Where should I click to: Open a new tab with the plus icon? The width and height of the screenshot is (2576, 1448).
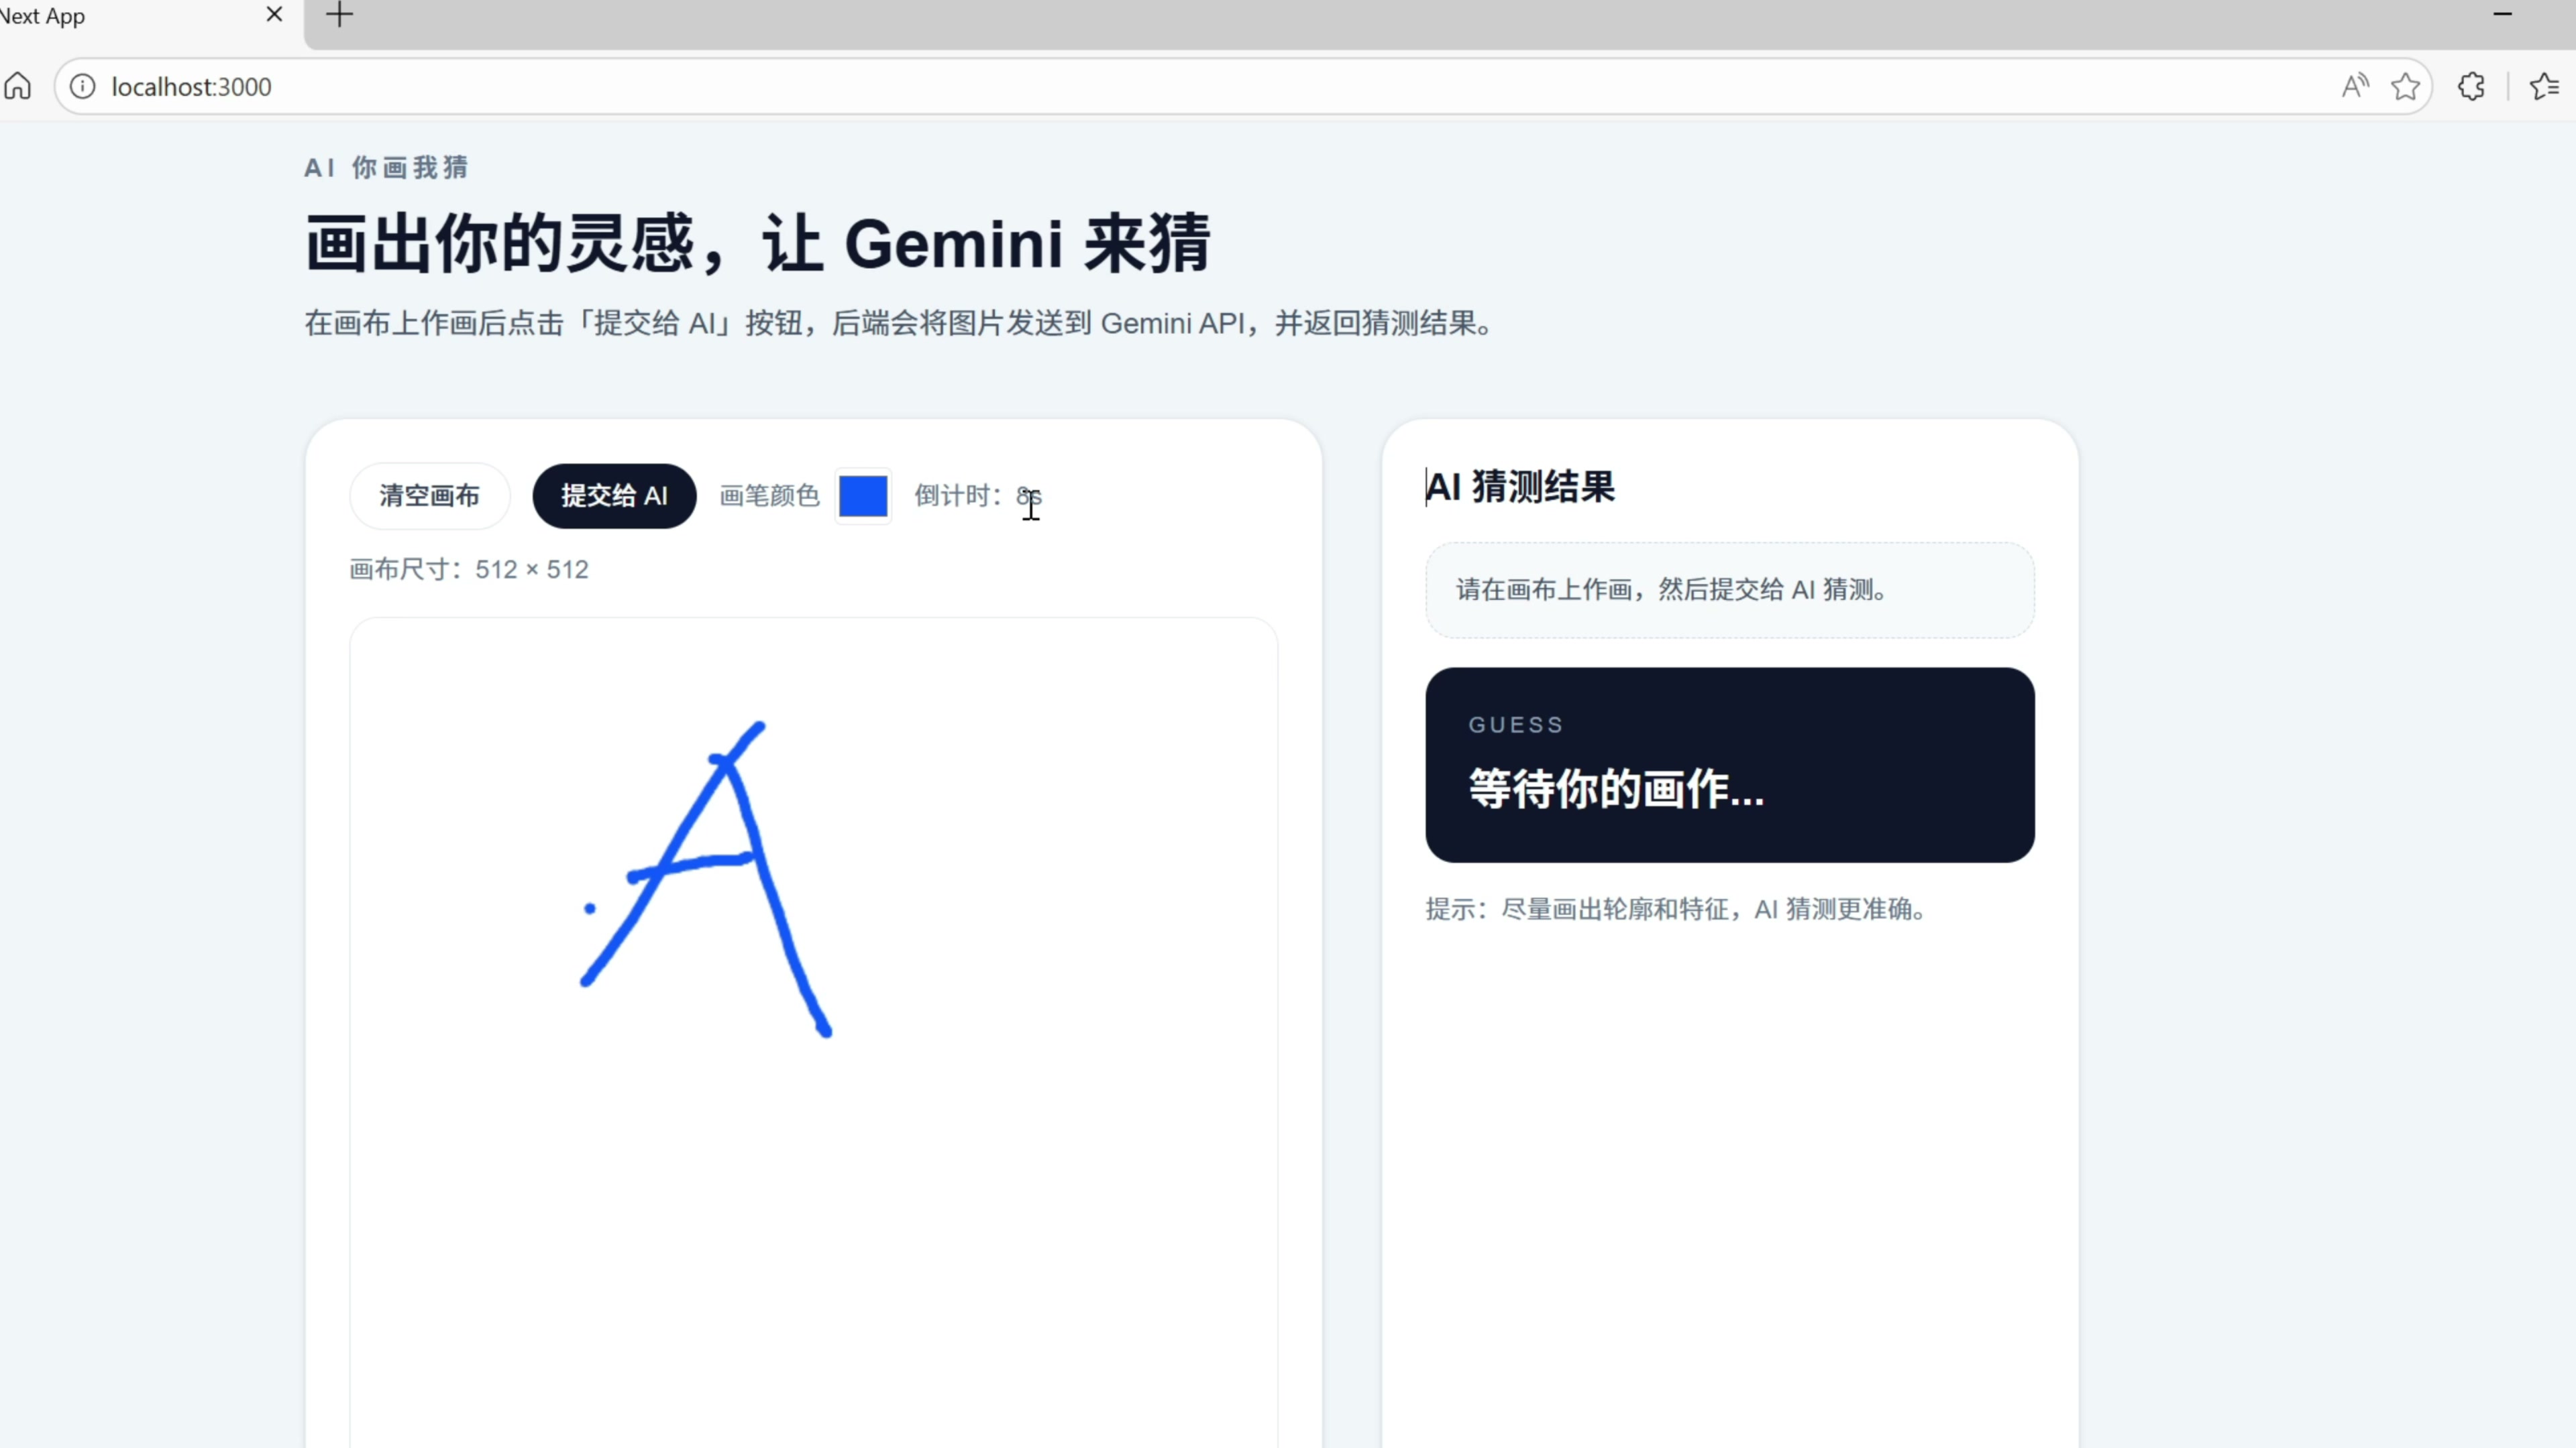point(340,15)
